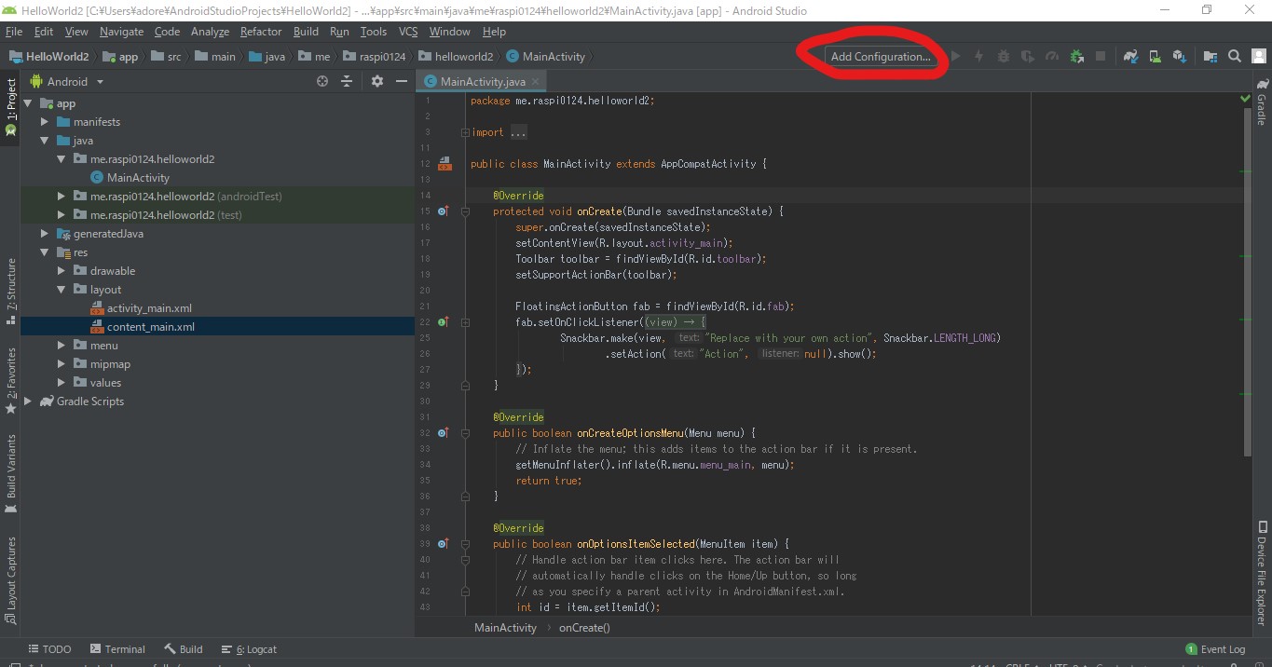Image resolution: width=1272 pixels, height=667 pixels.
Task: Expand the manifests folder
Action: 45,122
